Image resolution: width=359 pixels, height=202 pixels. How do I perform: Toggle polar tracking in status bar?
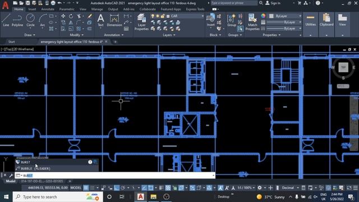pyautogui.click(x=123, y=188)
